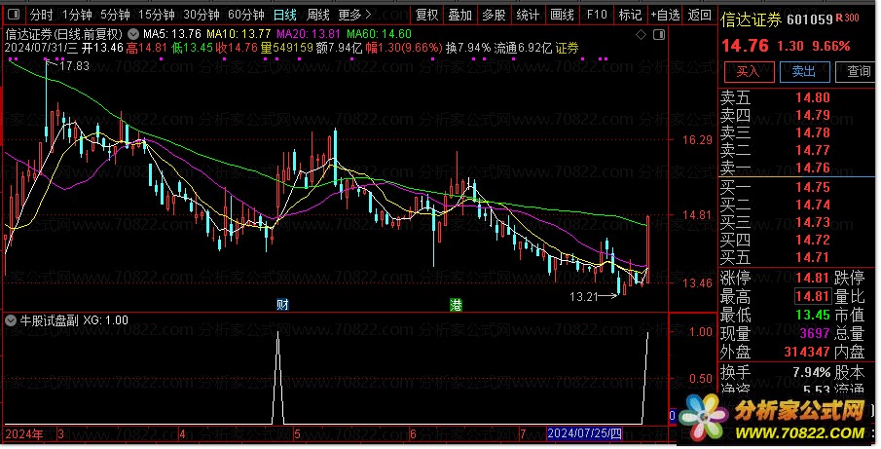881x449 pixels.
Task: Click date label 2024/07/25/四 on time axis
Action: [x=585, y=433]
